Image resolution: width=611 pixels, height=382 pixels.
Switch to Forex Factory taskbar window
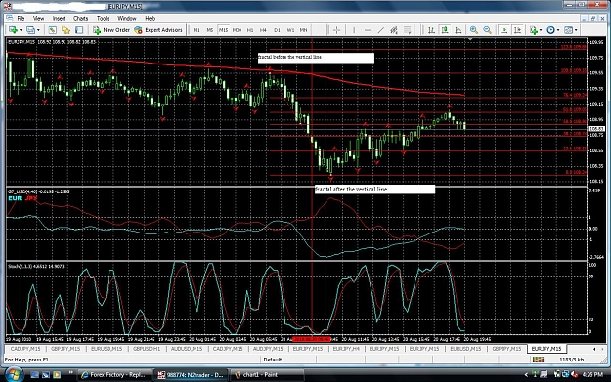[113, 374]
